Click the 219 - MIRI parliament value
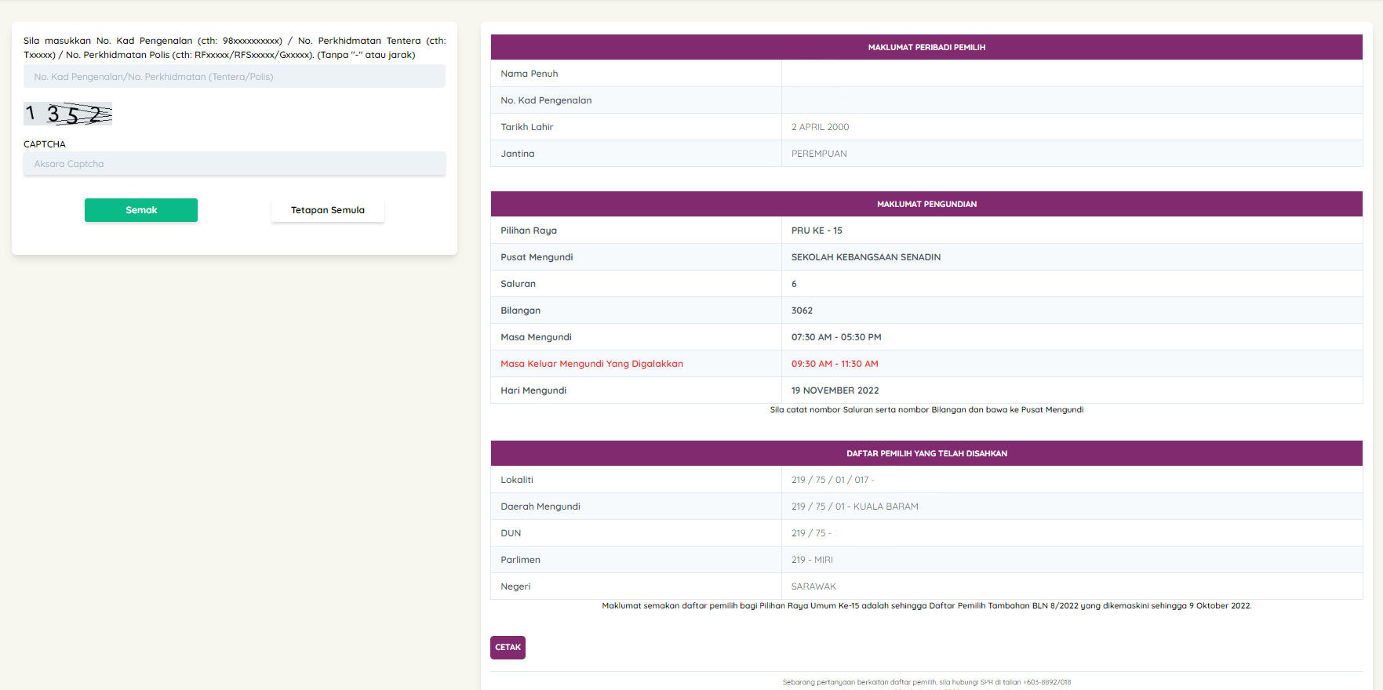1383x690 pixels. 812,560
